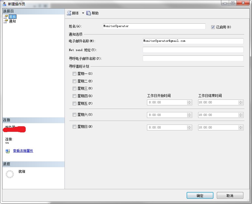Focus the Net send 地址 field

pyautogui.click(x=193, y=50)
